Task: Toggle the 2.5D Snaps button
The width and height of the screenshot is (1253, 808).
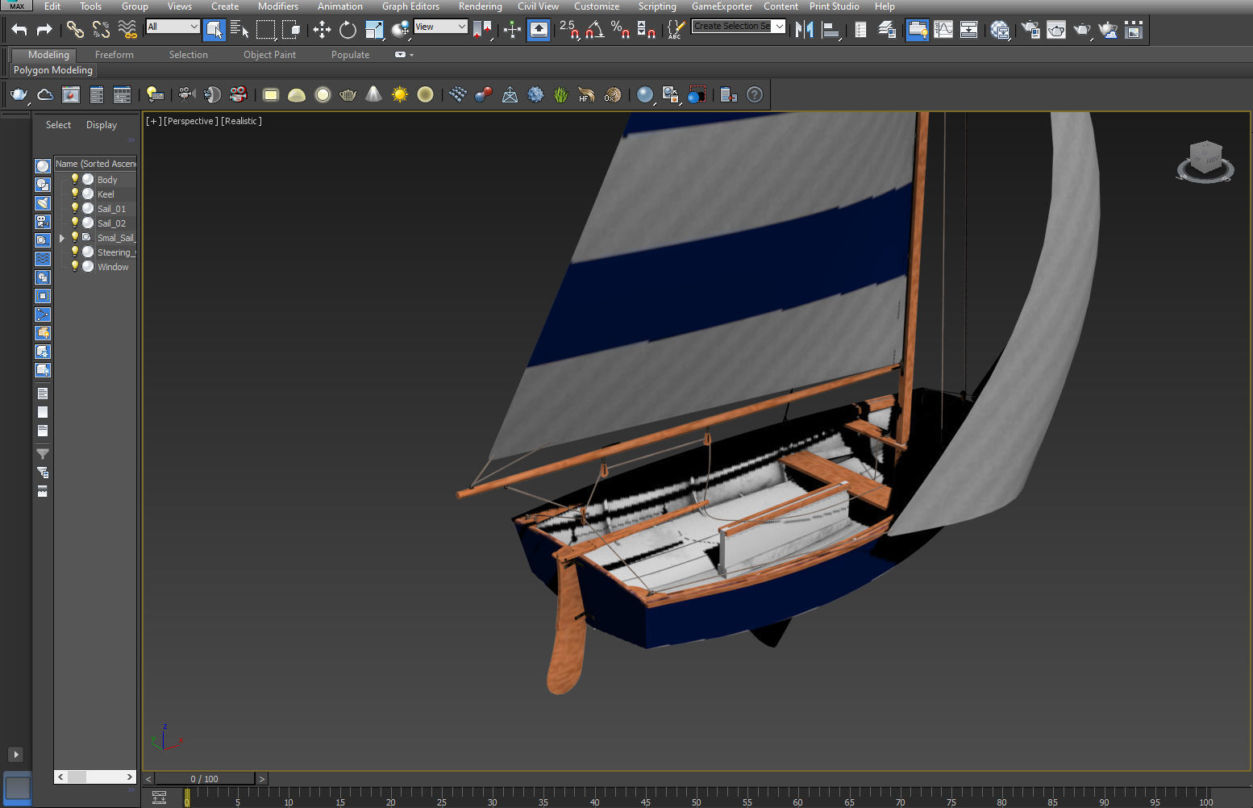Action: click(x=569, y=30)
